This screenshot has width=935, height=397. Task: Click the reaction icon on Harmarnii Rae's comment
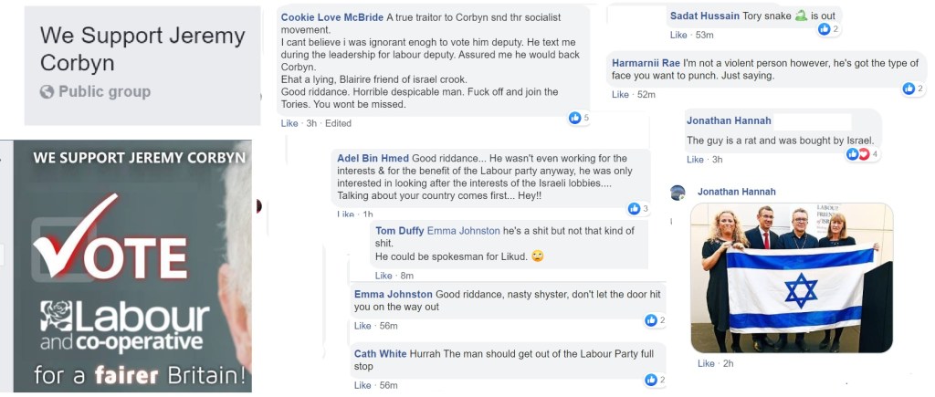[909, 89]
